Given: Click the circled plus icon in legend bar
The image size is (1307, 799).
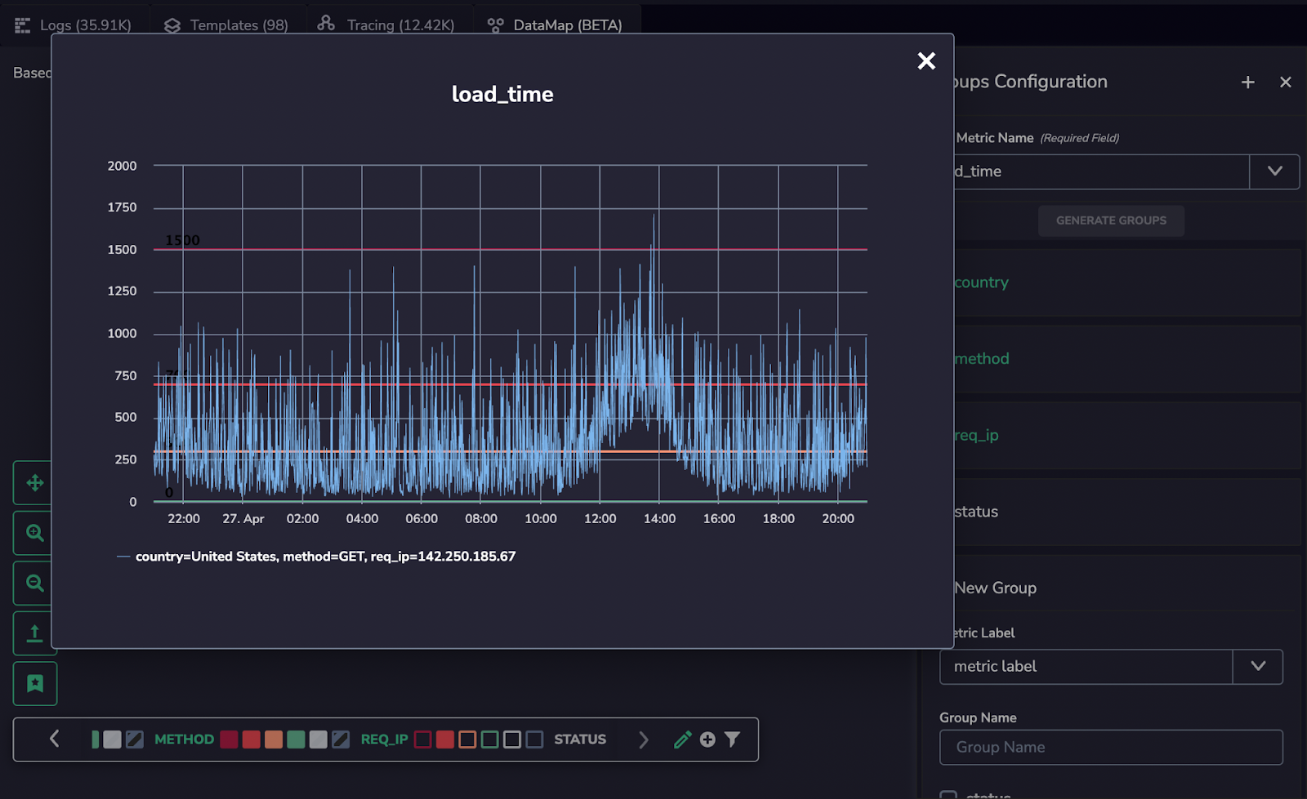Looking at the screenshot, I should [x=707, y=739].
